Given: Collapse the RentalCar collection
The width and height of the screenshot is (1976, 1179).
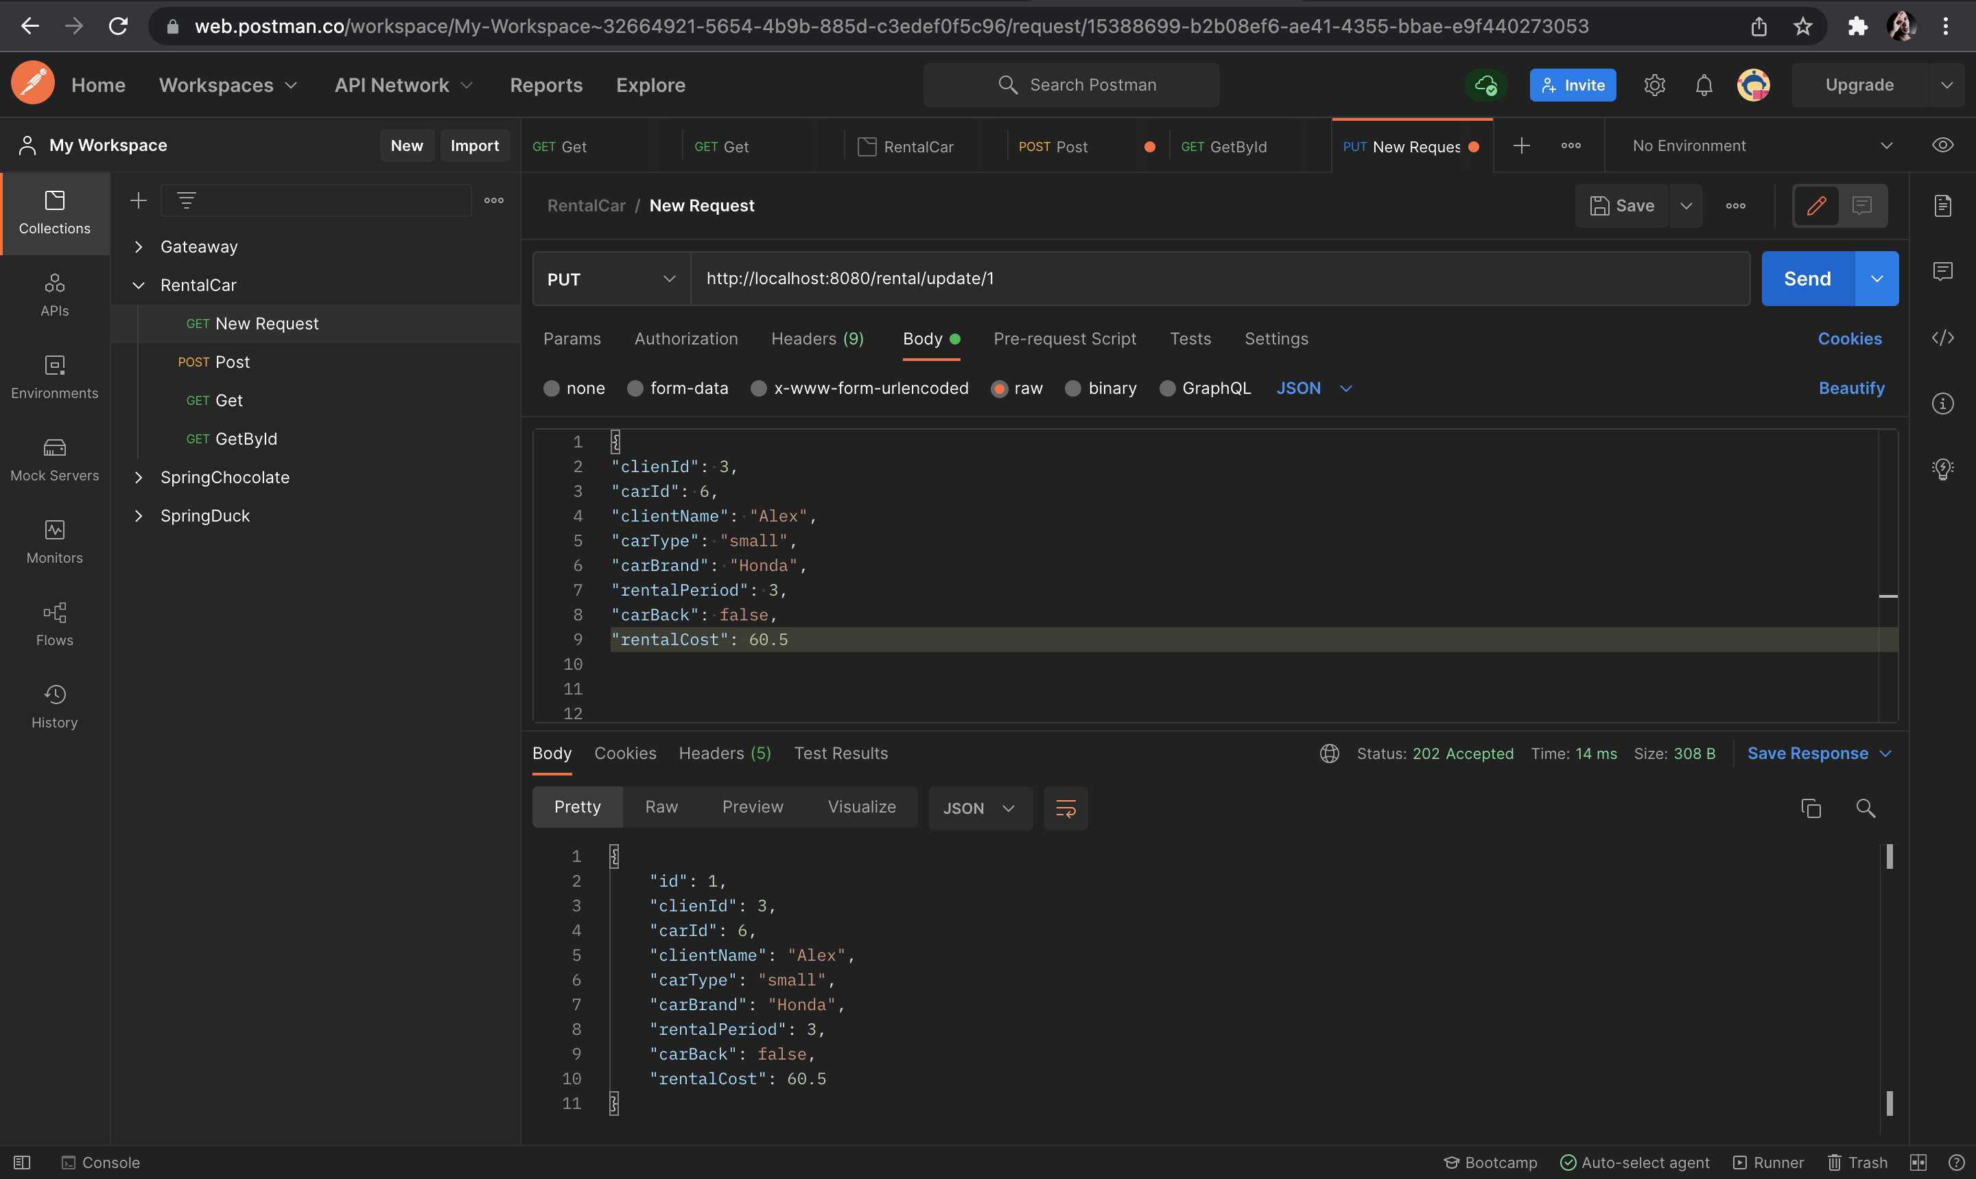Looking at the screenshot, I should 138,284.
